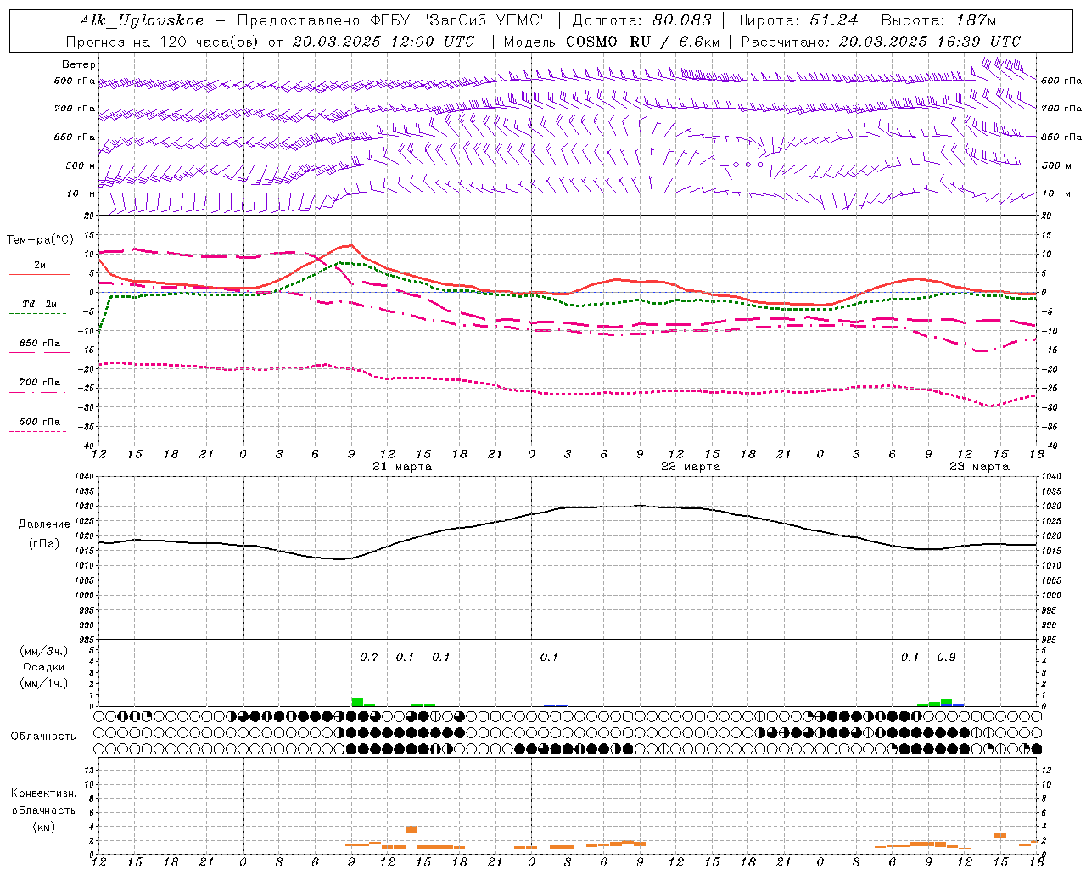Click the tallest green precipitation bar on 21 марта

pyautogui.click(x=357, y=702)
